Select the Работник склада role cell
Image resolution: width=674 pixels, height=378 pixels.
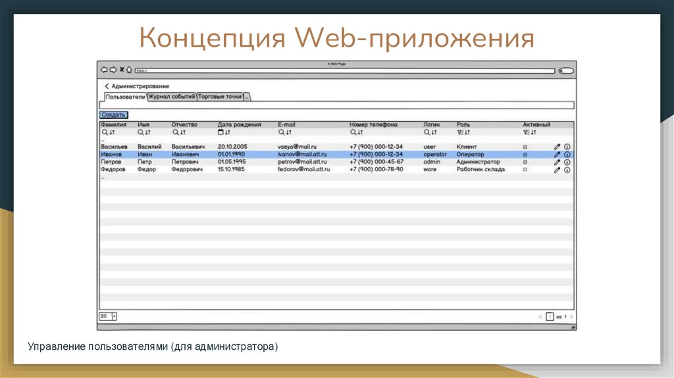480,169
